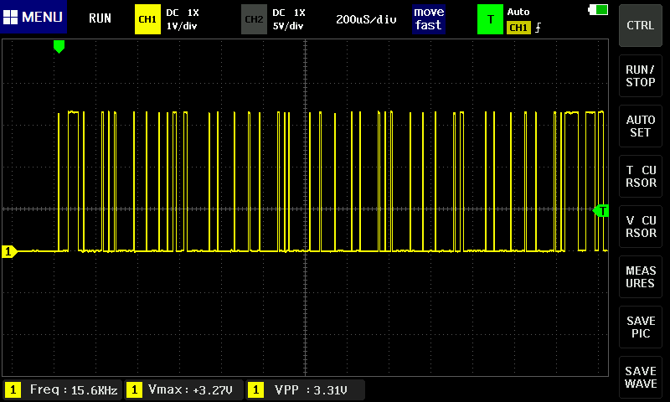Open the Auto trigger mode settings

[x=519, y=13]
